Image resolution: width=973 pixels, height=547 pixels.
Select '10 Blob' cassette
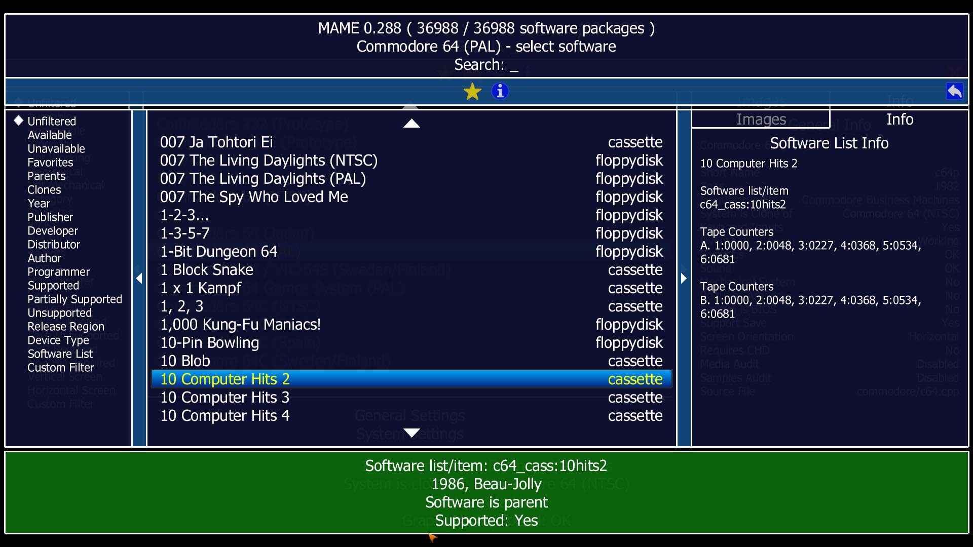411,361
